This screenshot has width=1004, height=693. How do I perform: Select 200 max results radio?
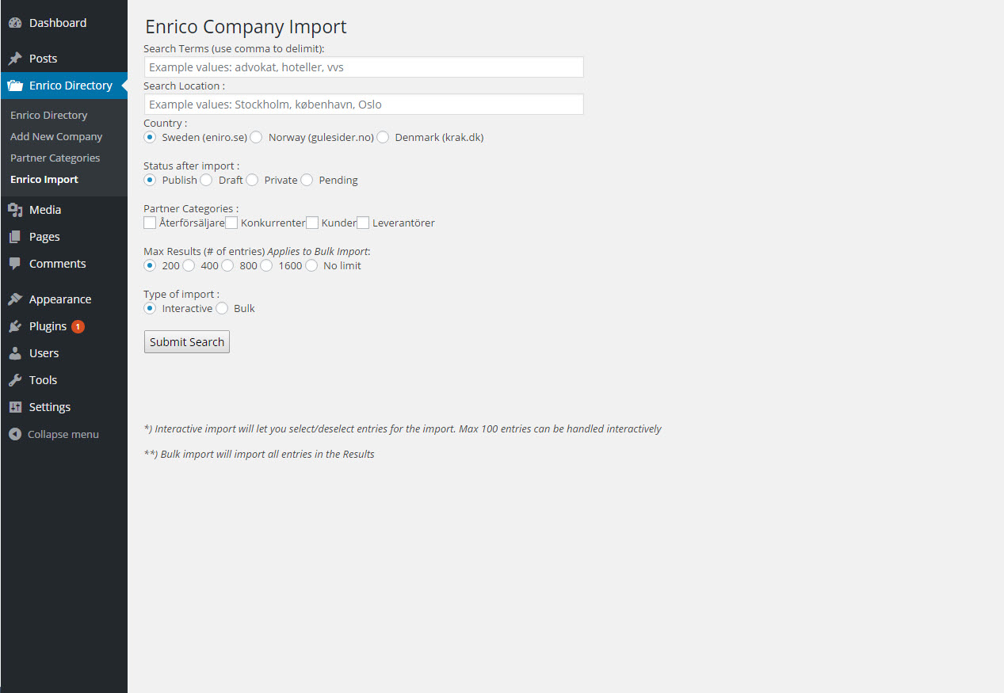tap(150, 265)
